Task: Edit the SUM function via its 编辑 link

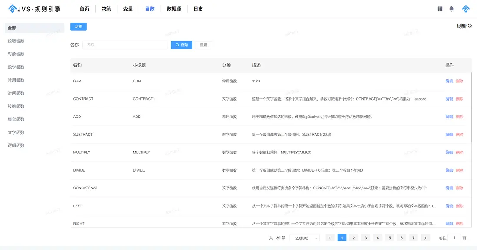Action: (449, 81)
